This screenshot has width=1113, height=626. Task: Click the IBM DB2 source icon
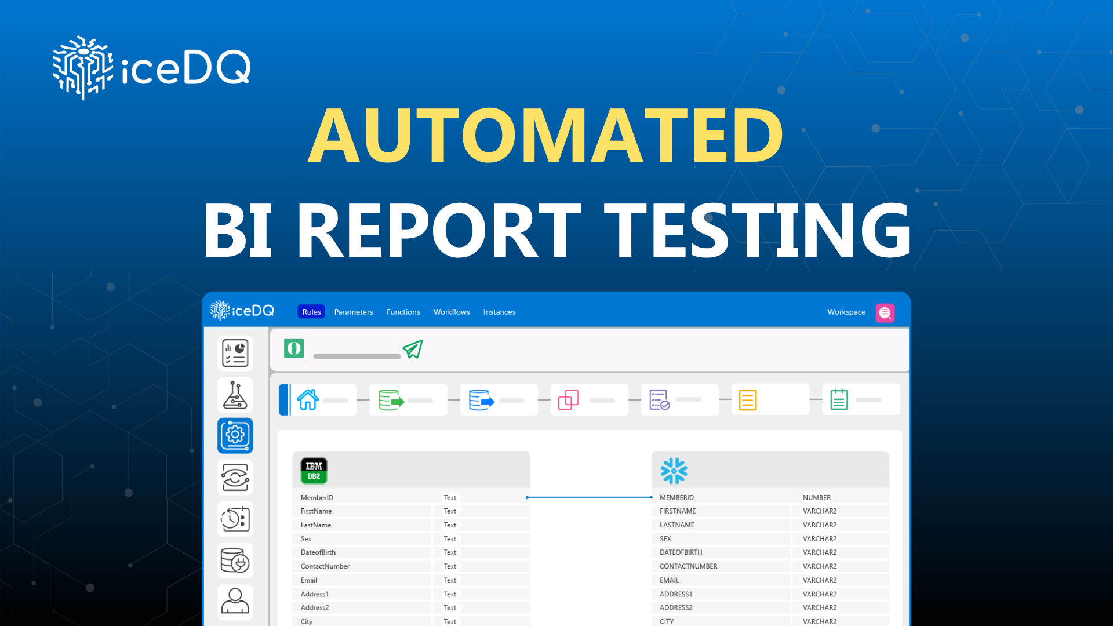point(314,471)
